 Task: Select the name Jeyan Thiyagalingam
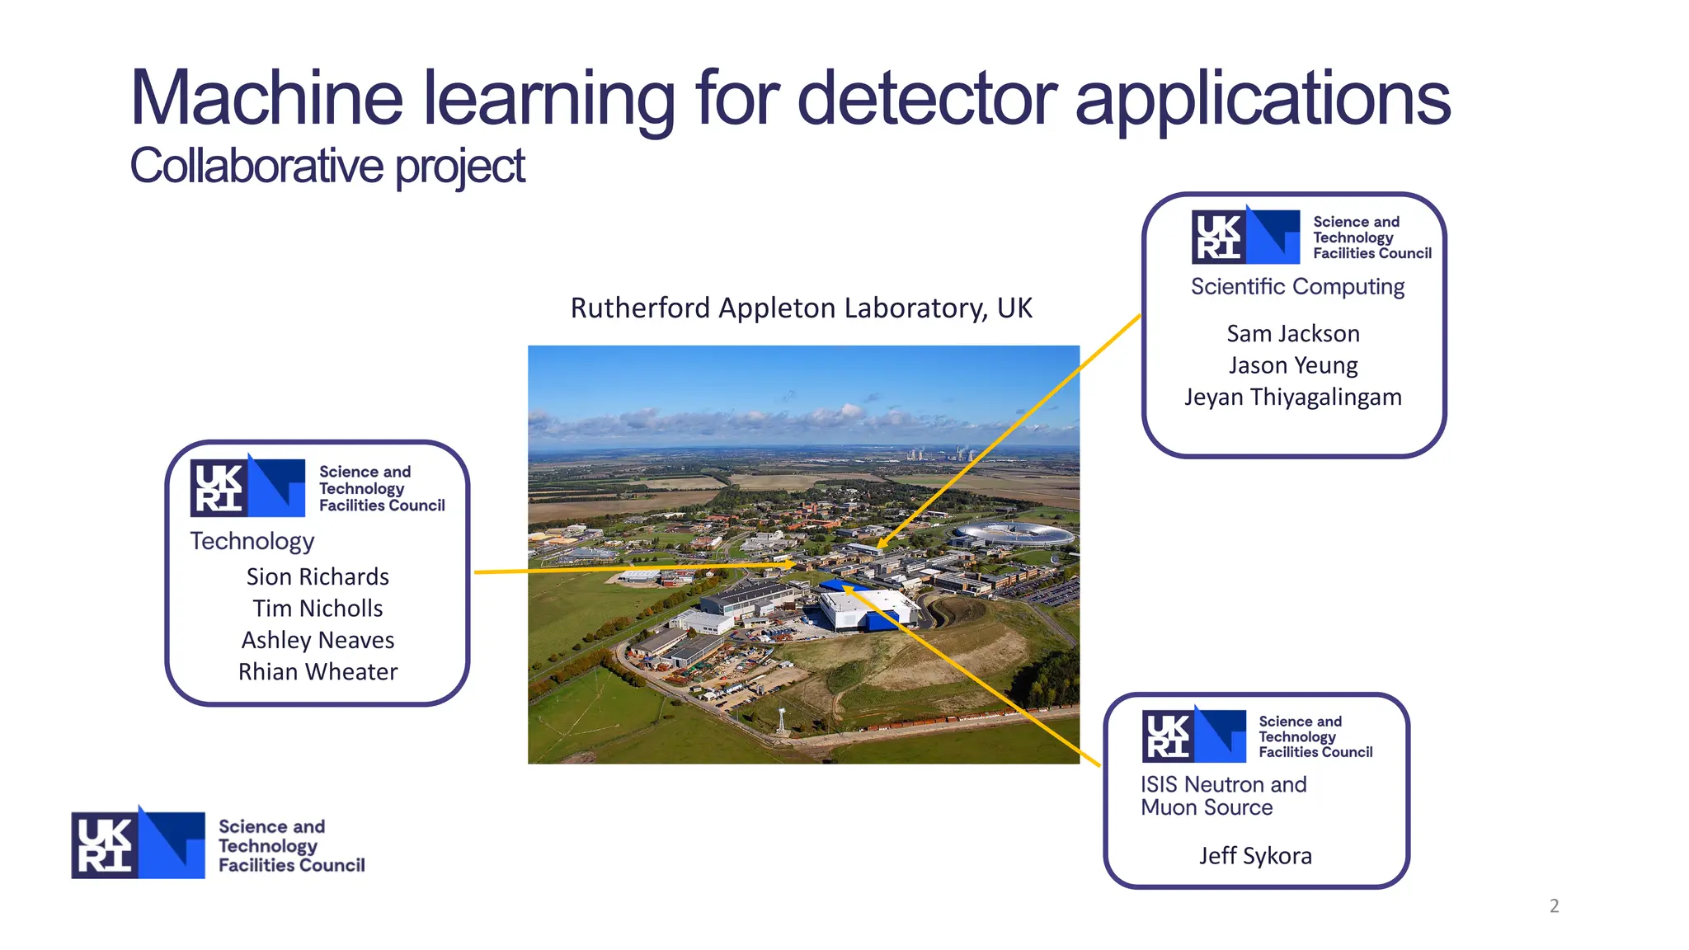tap(1292, 397)
